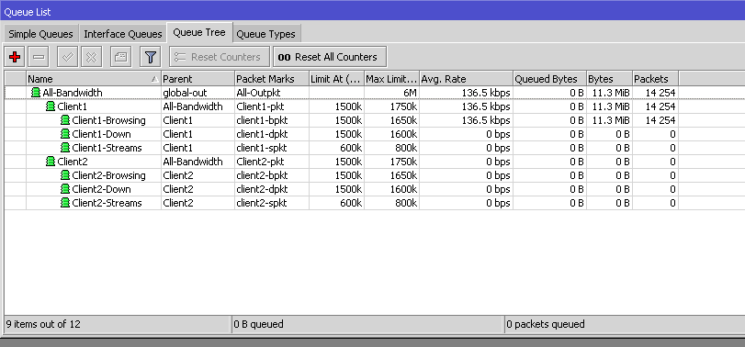Enable queue using the checkmark icon
The image size is (745, 347).
pyautogui.click(x=67, y=58)
